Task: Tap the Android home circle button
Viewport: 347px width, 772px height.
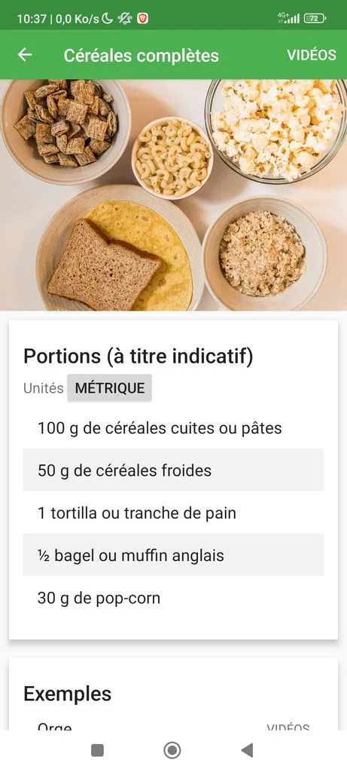Action: coord(172,750)
